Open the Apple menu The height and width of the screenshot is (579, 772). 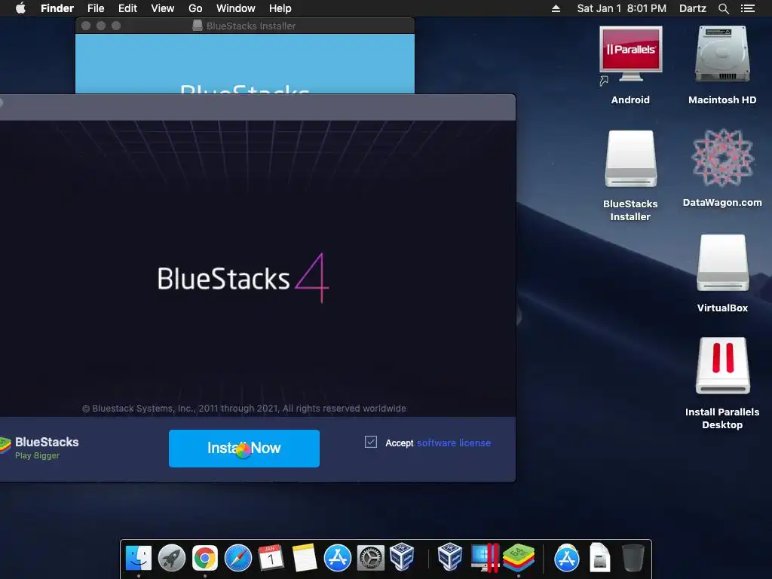pos(20,8)
